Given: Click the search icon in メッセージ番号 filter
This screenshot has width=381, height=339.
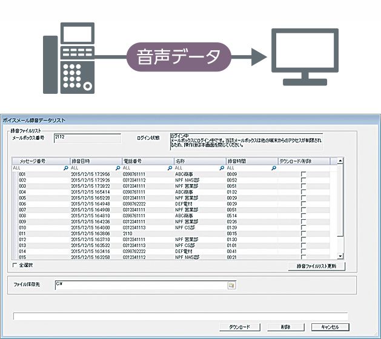Looking at the screenshot, I should click(x=66, y=168).
